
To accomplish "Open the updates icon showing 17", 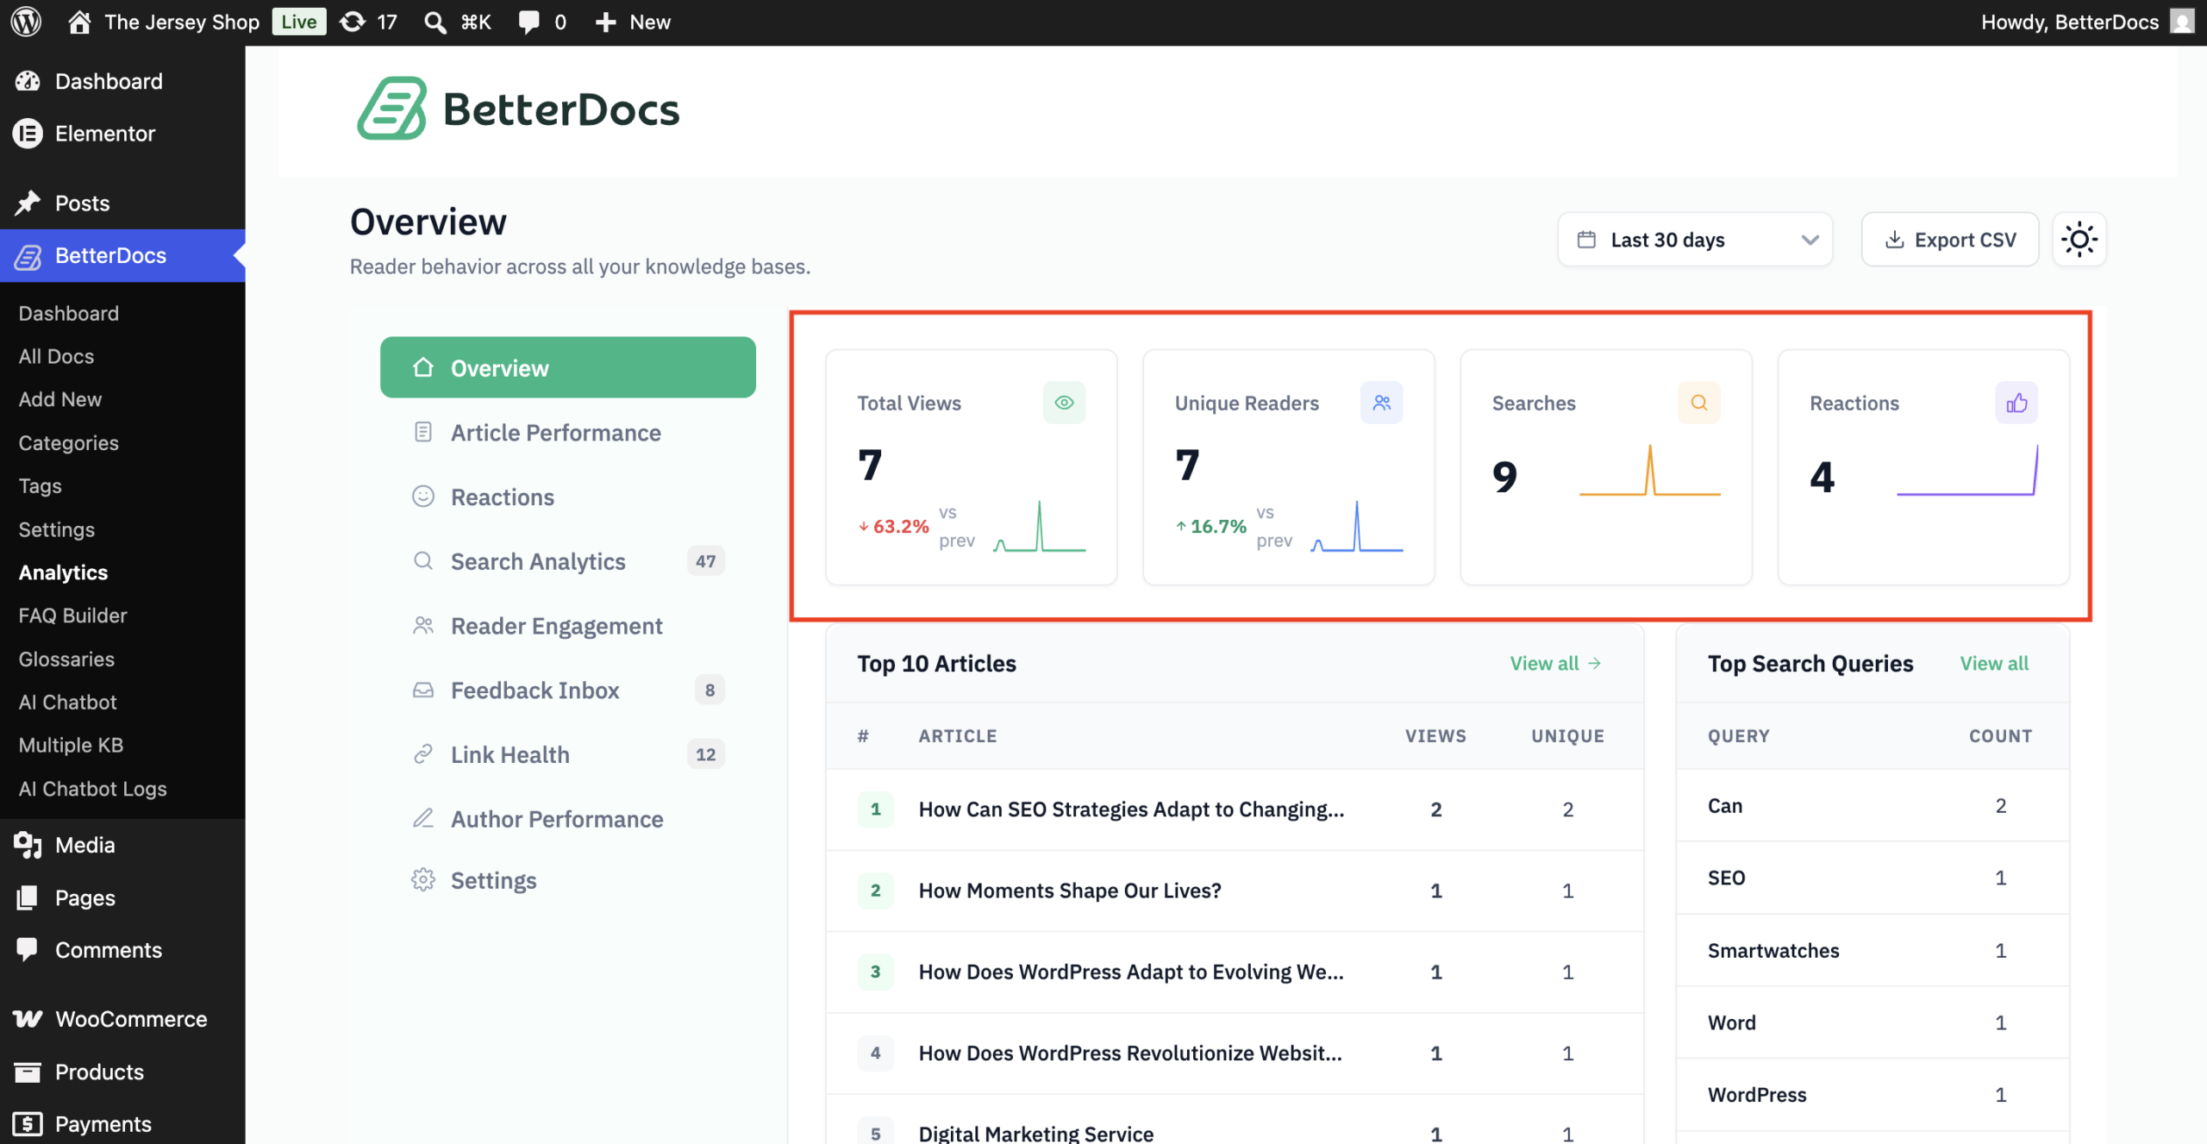I will [369, 22].
